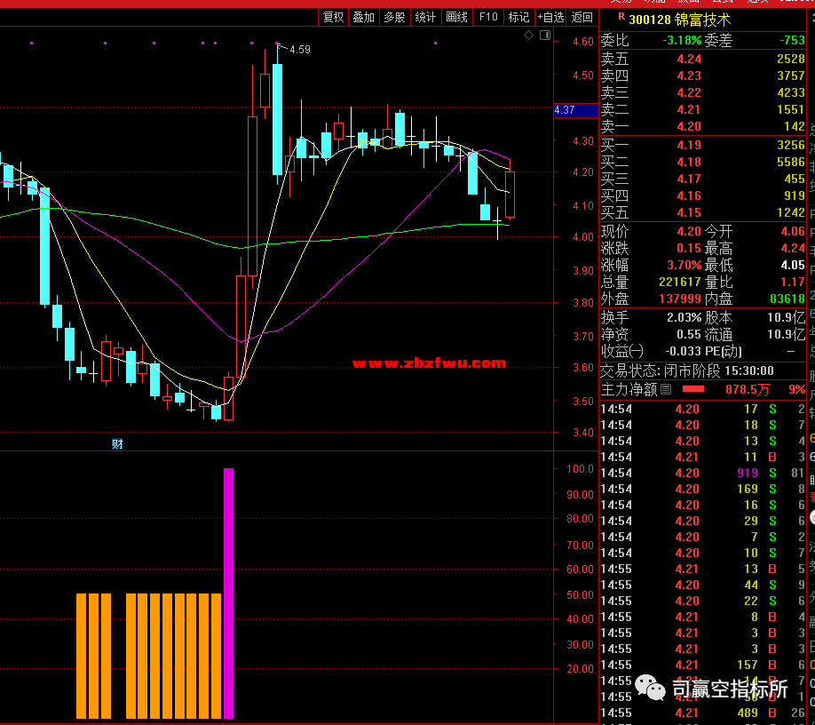Click the 卖五 price 4.24 row

pos(703,59)
